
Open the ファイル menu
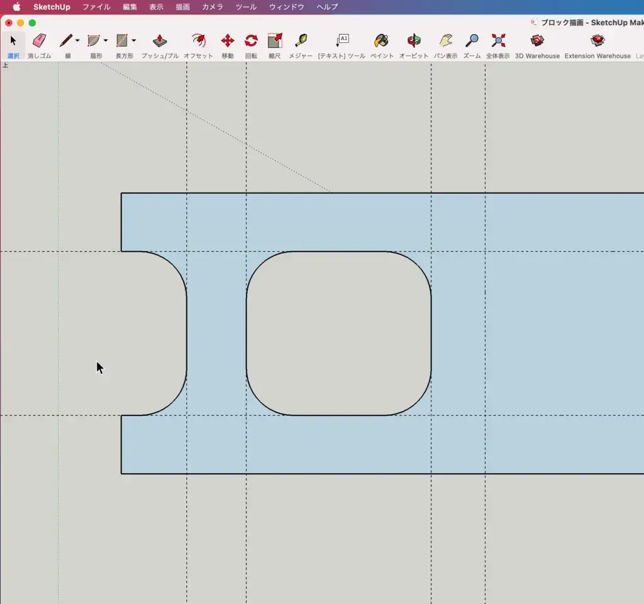coord(96,7)
